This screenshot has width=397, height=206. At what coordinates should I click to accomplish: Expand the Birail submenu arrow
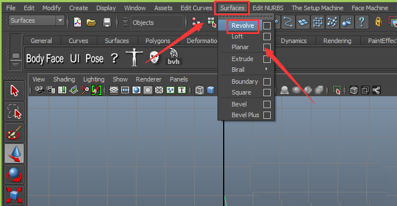(266, 69)
